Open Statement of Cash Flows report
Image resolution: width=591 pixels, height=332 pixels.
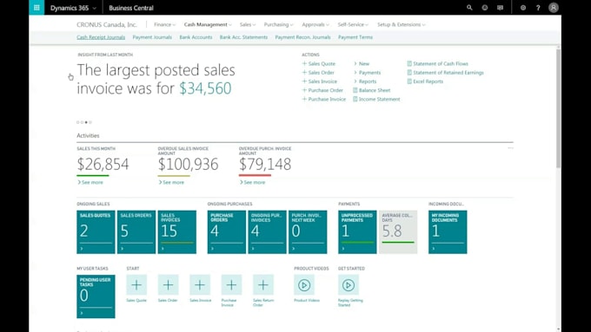click(x=437, y=63)
